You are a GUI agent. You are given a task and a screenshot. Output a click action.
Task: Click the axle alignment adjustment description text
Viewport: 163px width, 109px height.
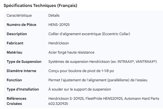point(98,80)
